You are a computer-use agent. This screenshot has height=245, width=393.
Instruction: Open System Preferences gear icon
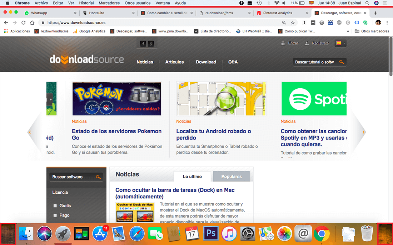[248, 234]
